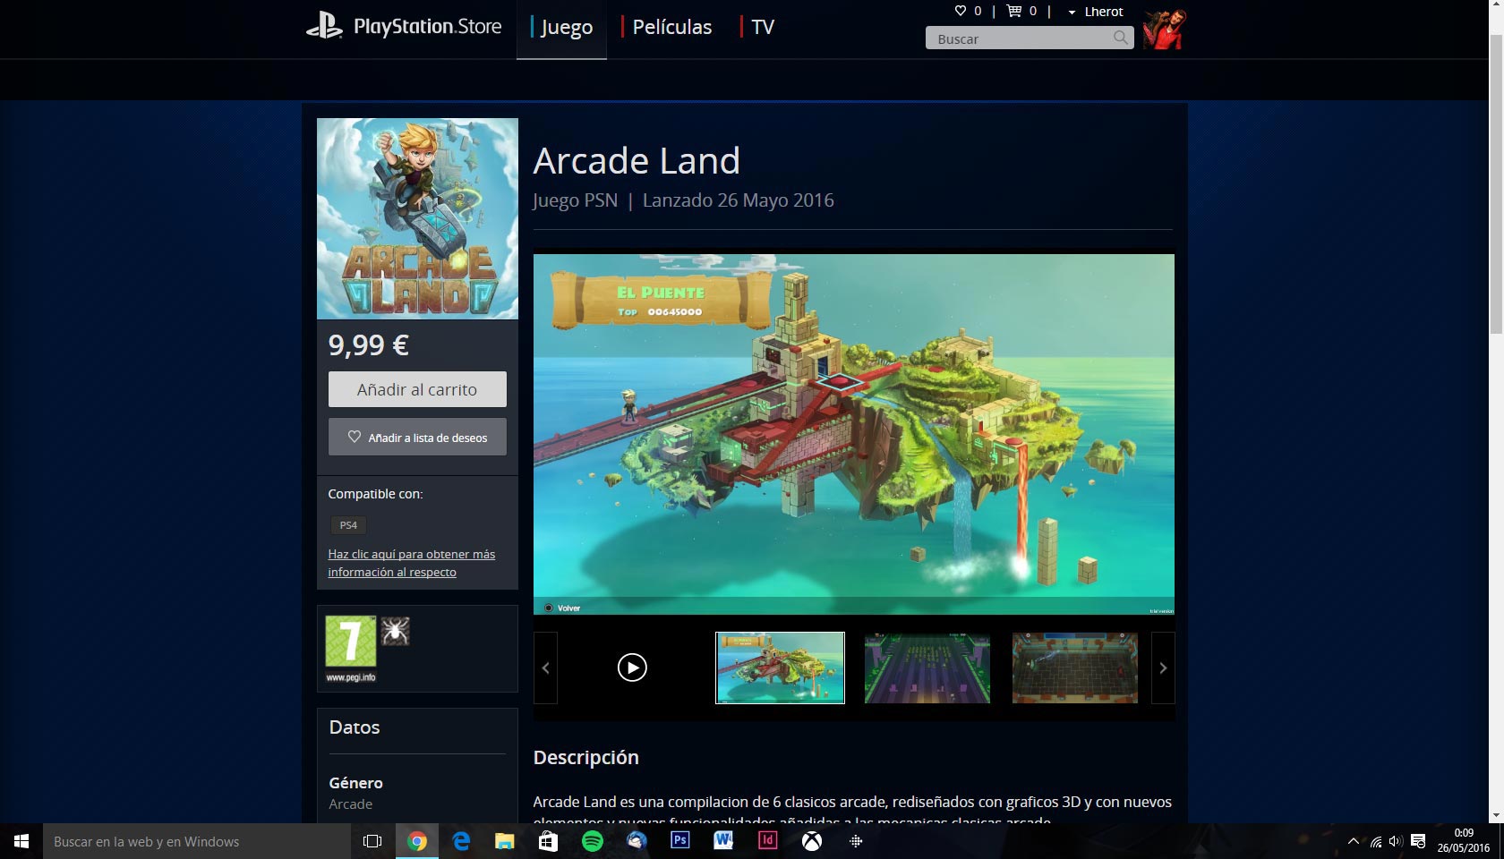Open Microsoft Edge from taskbar

461,841
